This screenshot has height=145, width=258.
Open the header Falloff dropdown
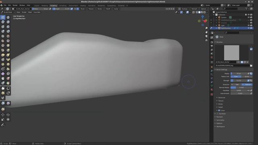coord(108,9)
